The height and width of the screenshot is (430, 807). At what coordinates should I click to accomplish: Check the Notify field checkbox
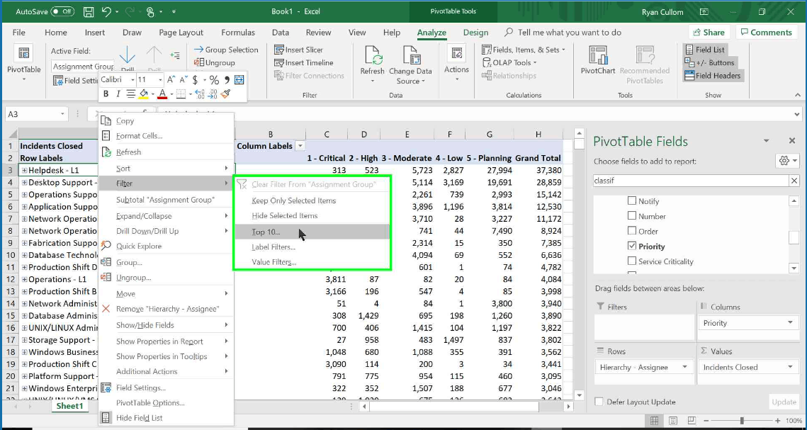(631, 201)
